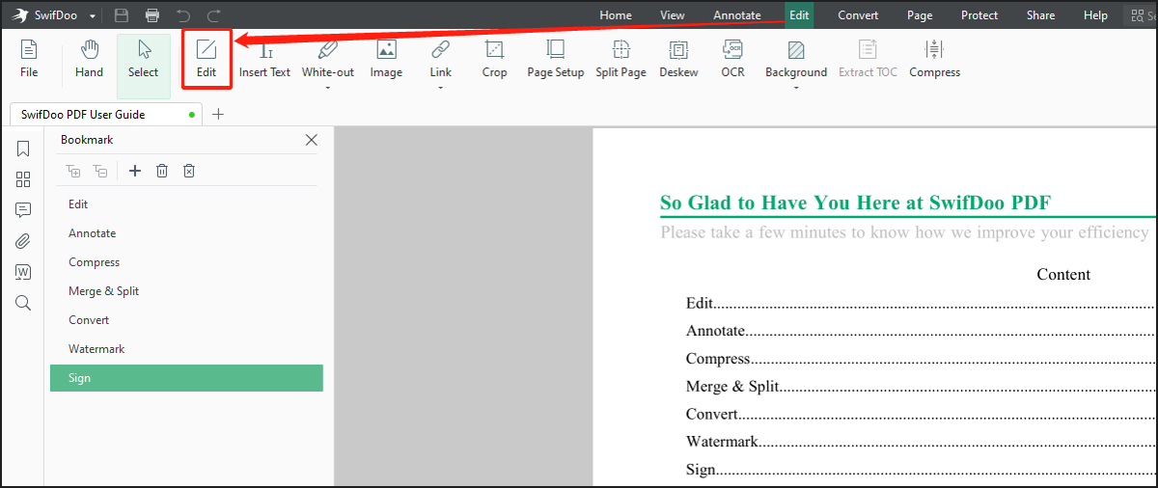Image resolution: width=1158 pixels, height=488 pixels.
Task: Expand the Link dropdown arrow
Action: [441, 89]
